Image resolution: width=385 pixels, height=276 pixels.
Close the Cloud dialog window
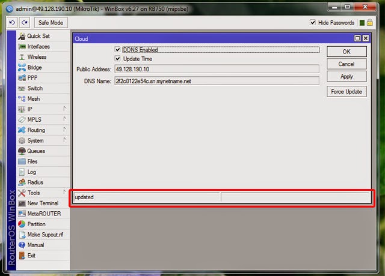(x=366, y=38)
